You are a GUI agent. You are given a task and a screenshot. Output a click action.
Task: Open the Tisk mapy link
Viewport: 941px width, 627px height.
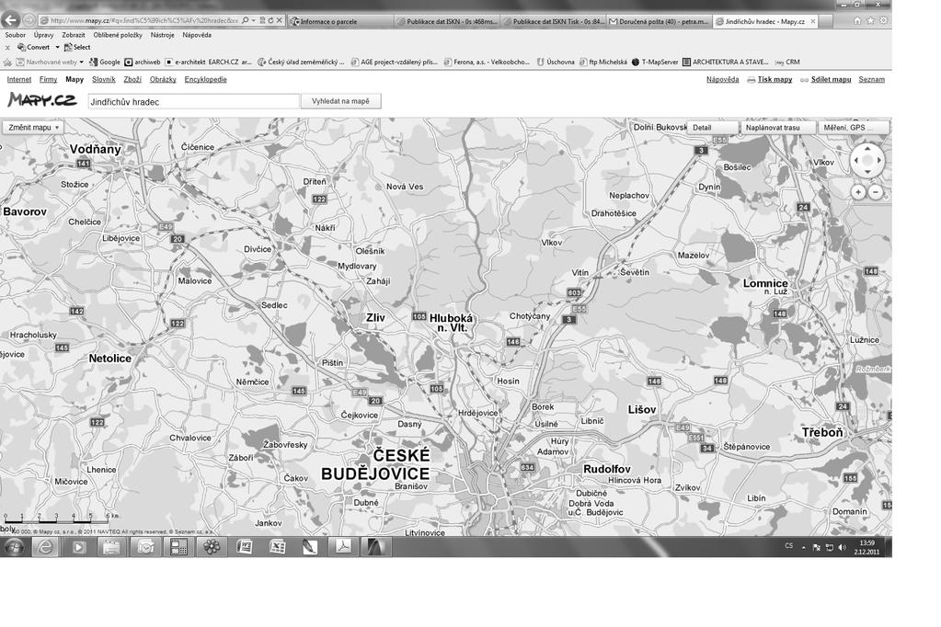click(775, 79)
